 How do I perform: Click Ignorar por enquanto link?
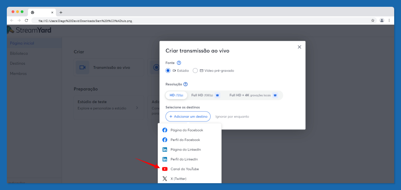232,117
